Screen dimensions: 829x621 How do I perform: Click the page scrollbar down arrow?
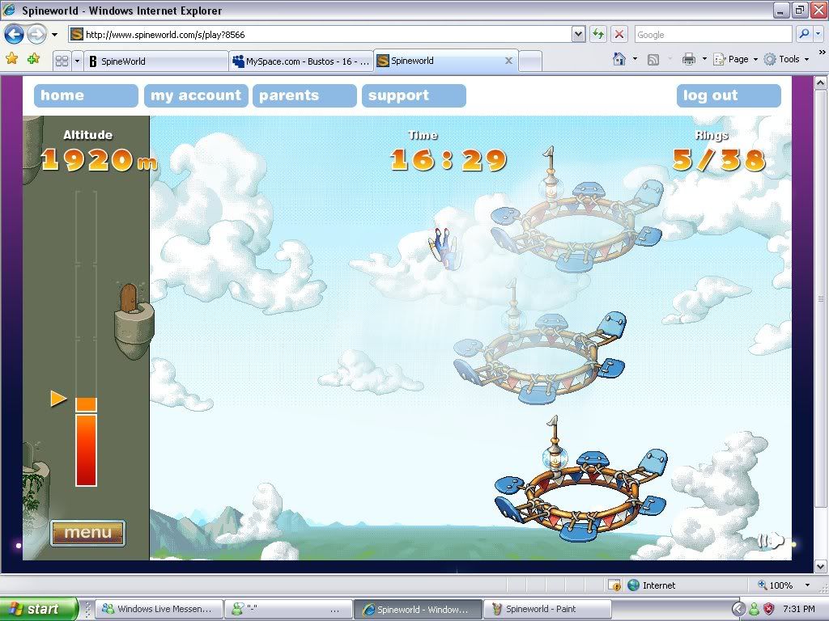[x=820, y=566]
